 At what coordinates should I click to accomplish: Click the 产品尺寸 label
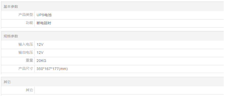point(26,68)
